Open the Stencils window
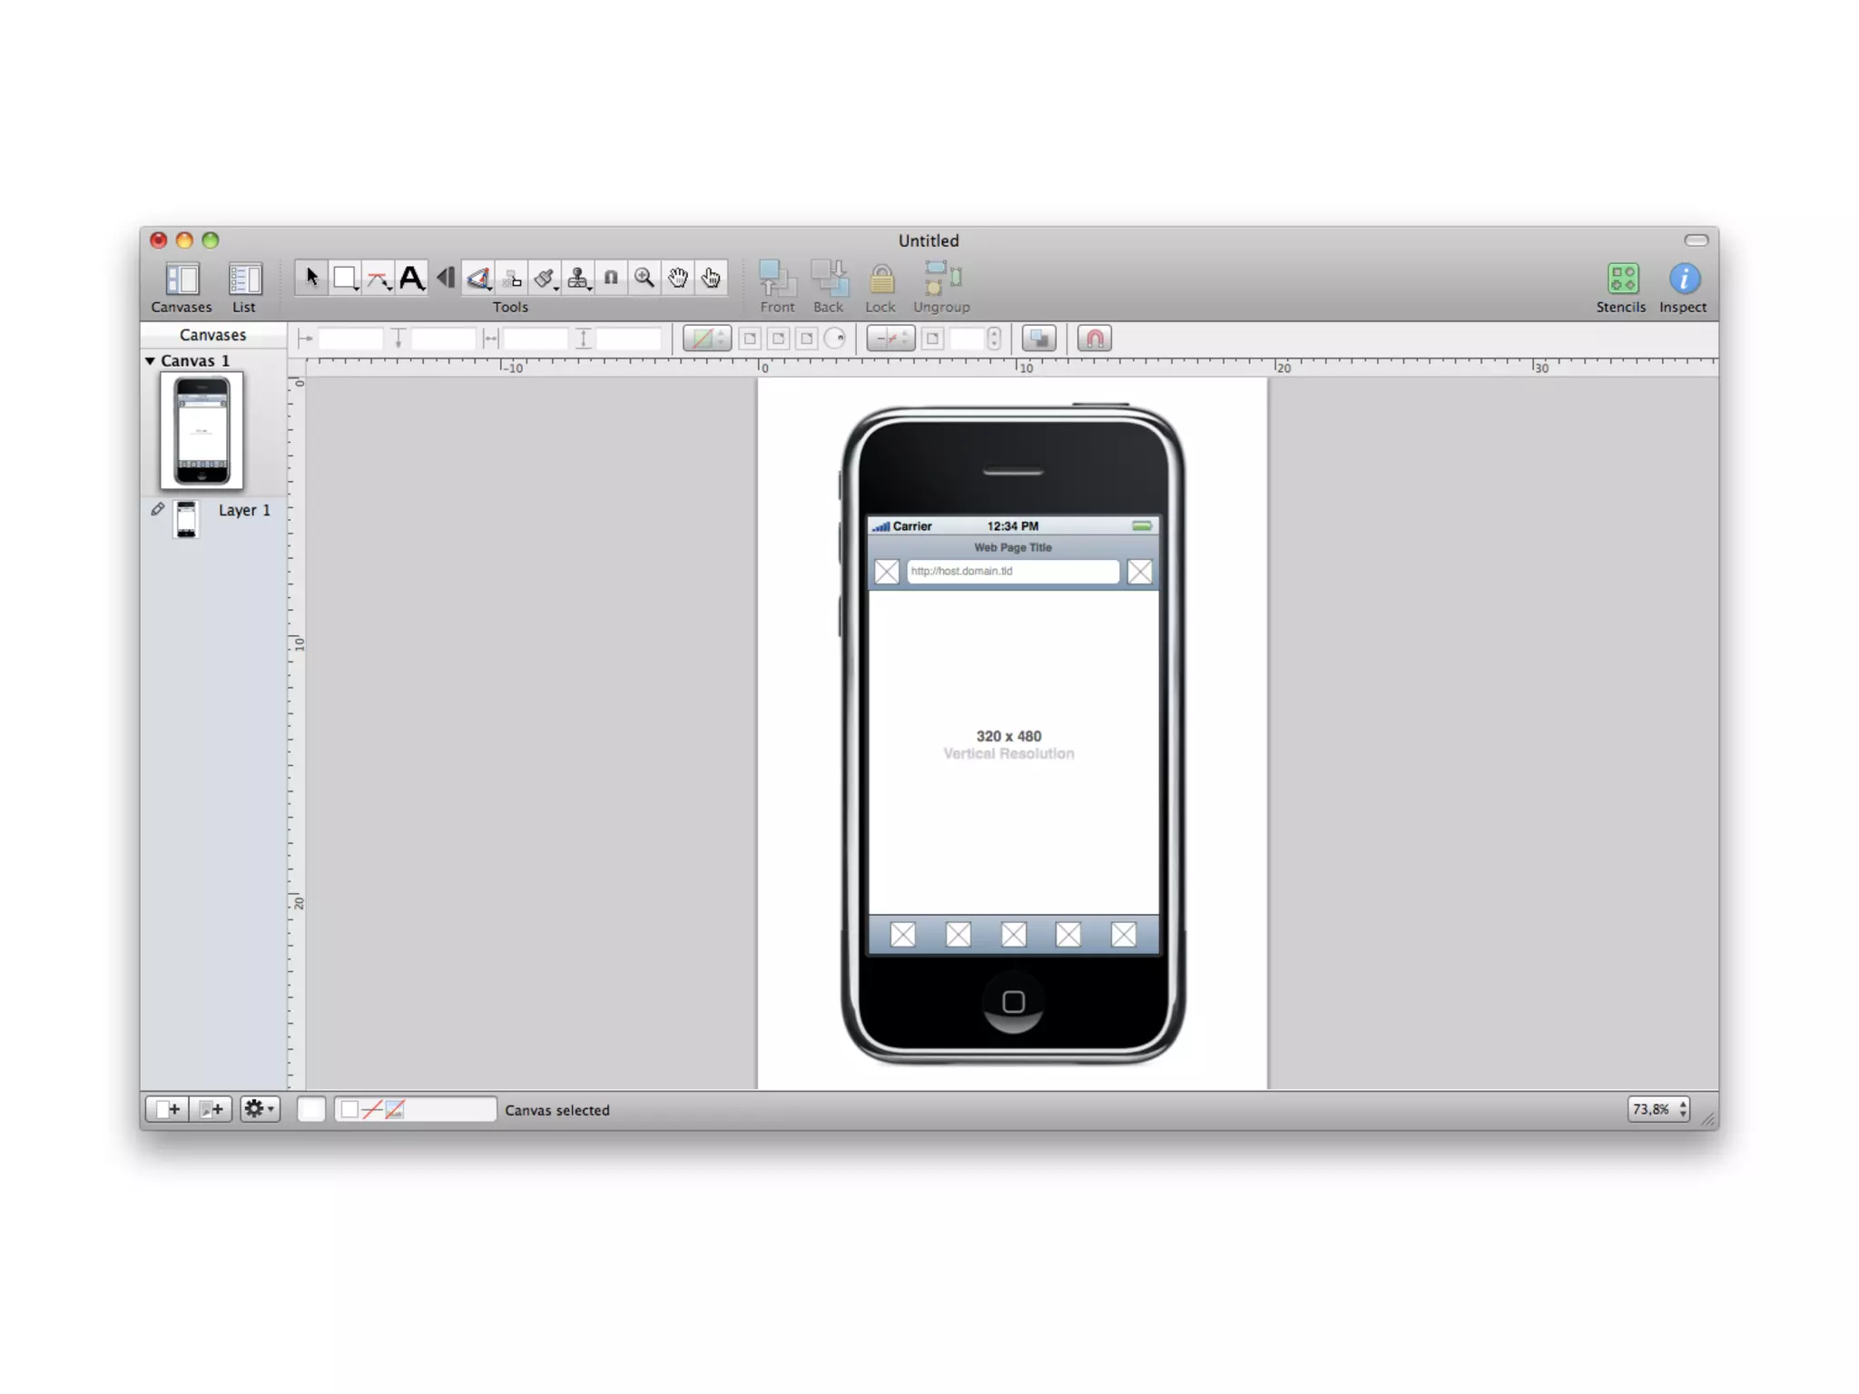This screenshot has width=1859, height=1394. [x=1621, y=287]
